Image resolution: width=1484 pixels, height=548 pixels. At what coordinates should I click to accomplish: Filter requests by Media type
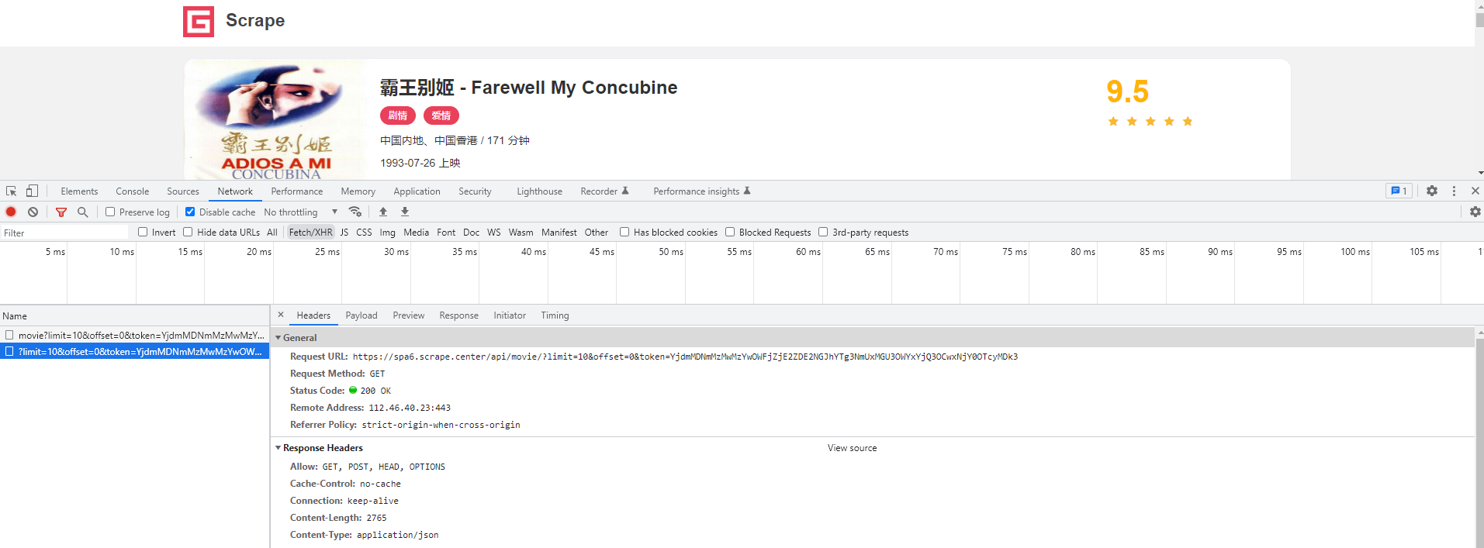416,233
